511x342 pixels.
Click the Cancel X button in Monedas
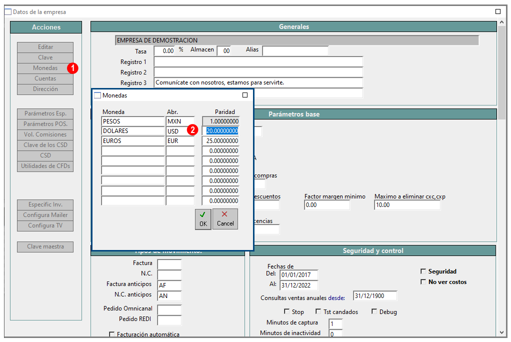click(x=225, y=219)
